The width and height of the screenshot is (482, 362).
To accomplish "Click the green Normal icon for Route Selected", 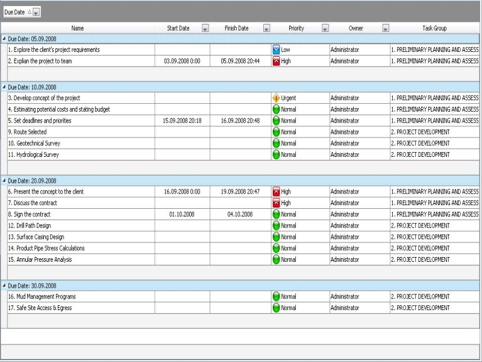I will point(277,132).
